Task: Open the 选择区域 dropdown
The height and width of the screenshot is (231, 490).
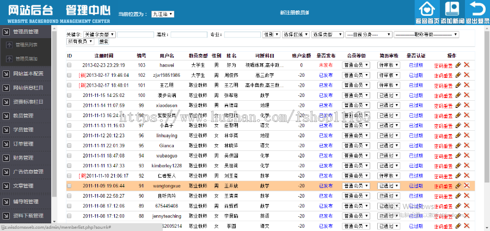Action: pos(296,34)
